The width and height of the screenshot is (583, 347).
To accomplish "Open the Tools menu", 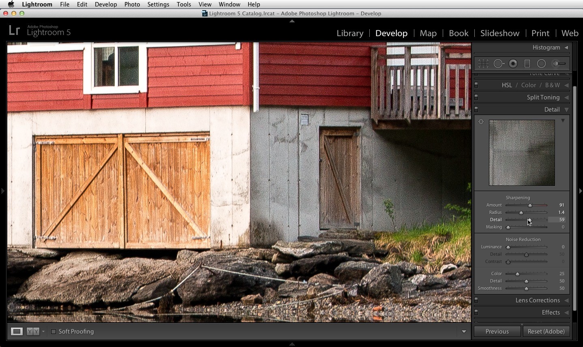I will point(184,4).
